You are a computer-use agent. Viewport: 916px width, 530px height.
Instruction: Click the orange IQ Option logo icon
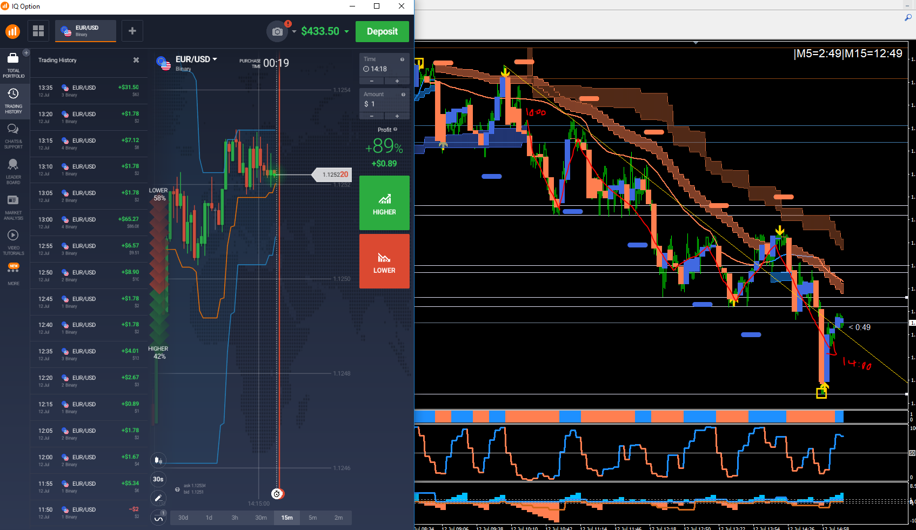pyautogui.click(x=13, y=31)
